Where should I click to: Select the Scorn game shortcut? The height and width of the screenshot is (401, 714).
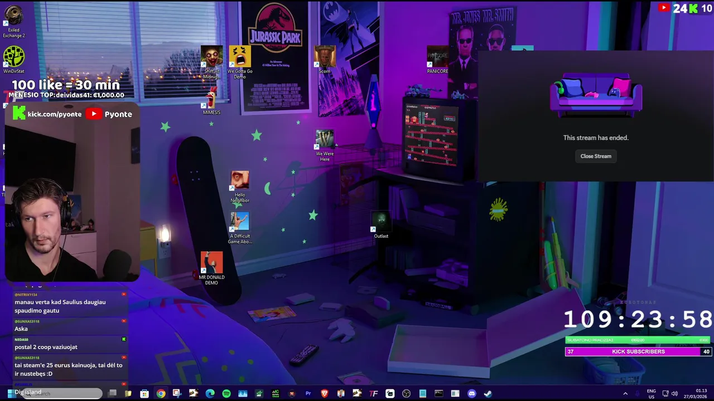[325, 60]
